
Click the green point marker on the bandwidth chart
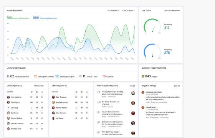[86, 31]
